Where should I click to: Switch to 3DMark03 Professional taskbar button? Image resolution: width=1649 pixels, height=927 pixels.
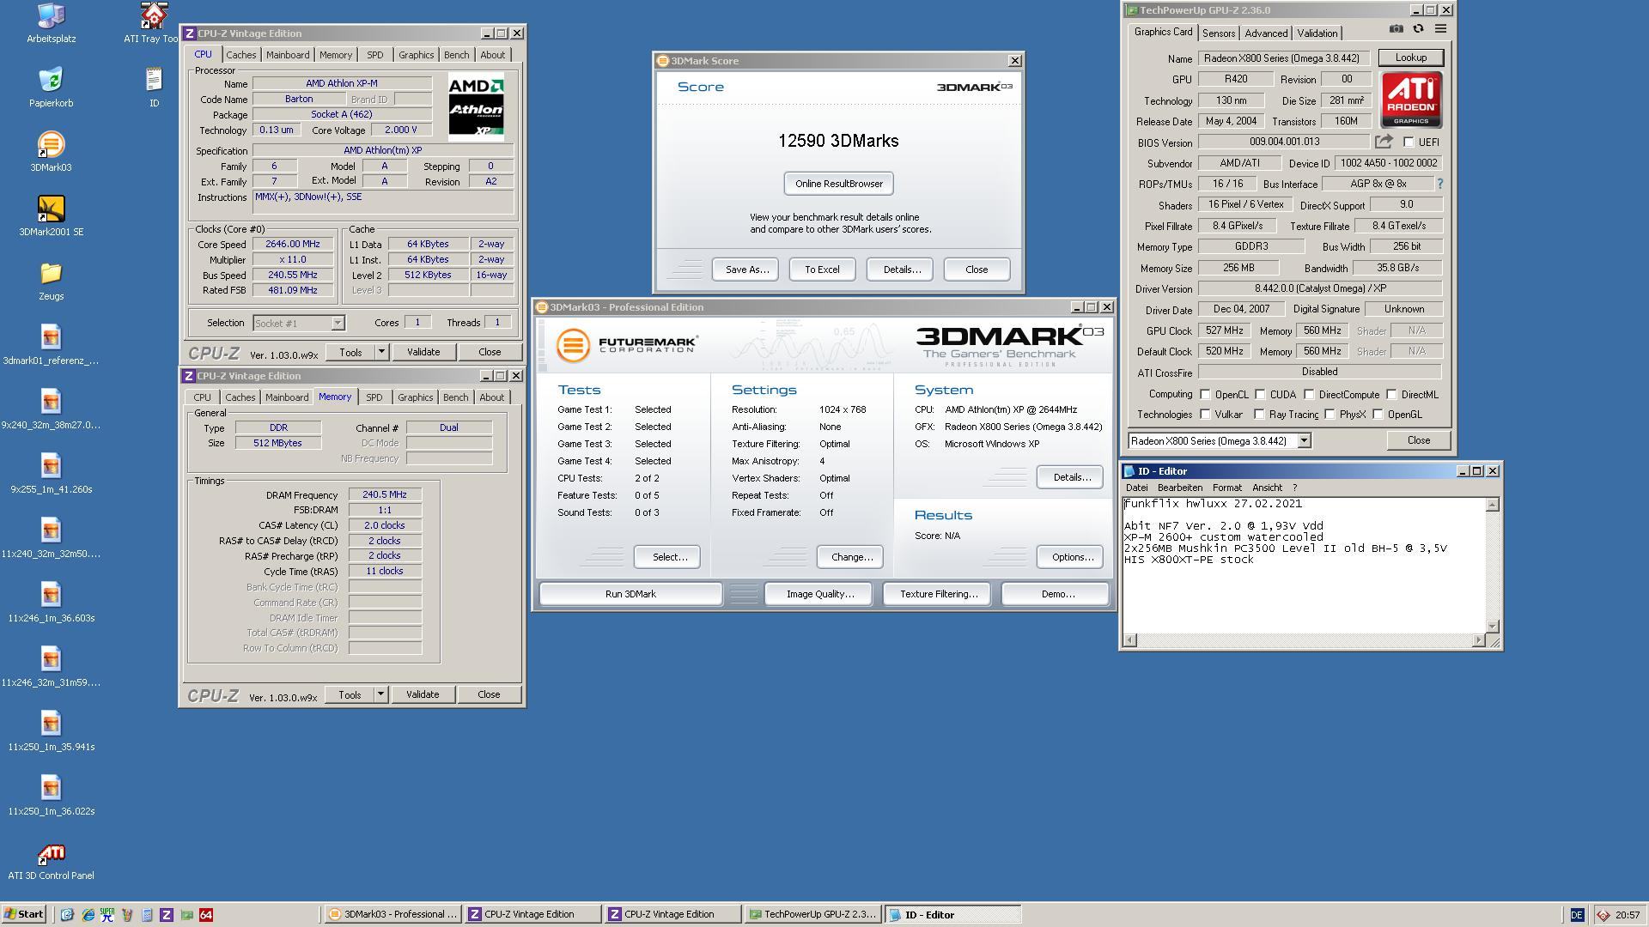tap(393, 915)
